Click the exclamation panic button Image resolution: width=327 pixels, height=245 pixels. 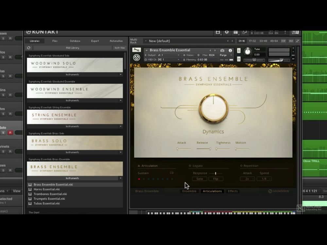(x=285, y=32)
